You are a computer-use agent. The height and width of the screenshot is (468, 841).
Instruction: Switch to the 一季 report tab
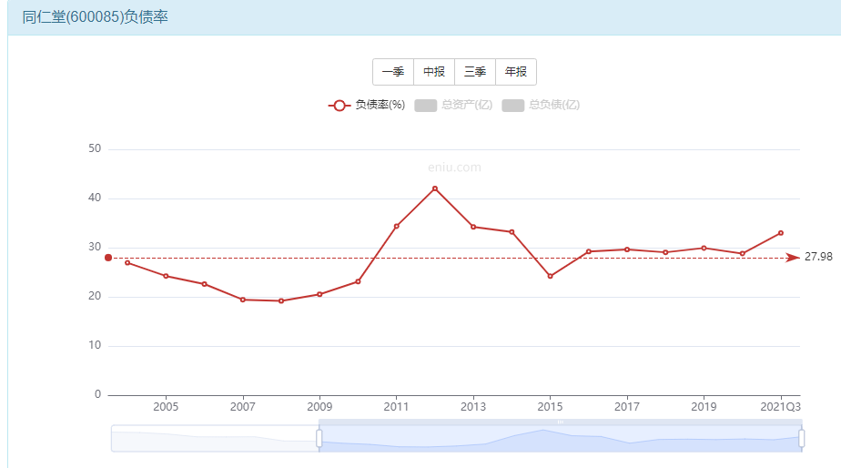tap(393, 72)
